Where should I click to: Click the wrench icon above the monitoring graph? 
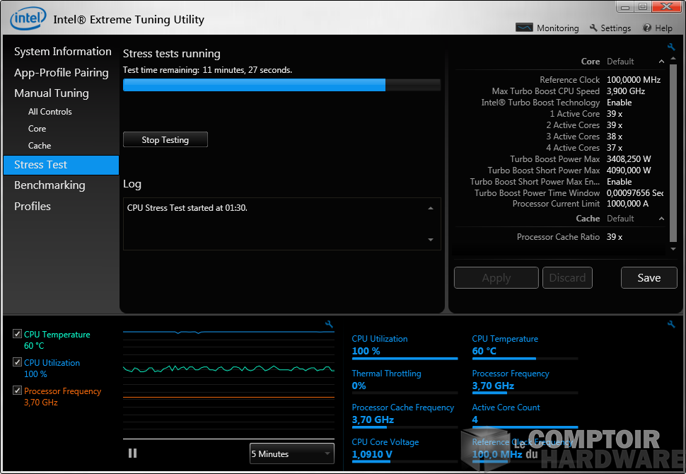329,325
